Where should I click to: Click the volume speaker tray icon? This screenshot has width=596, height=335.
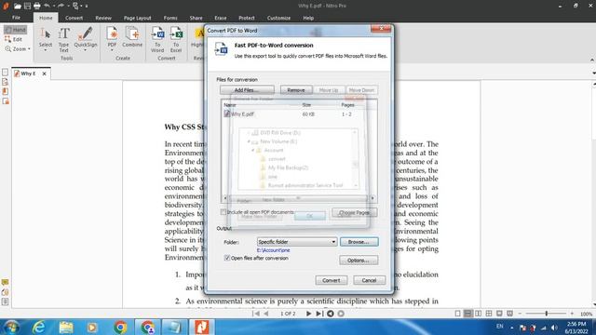(554, 328)
